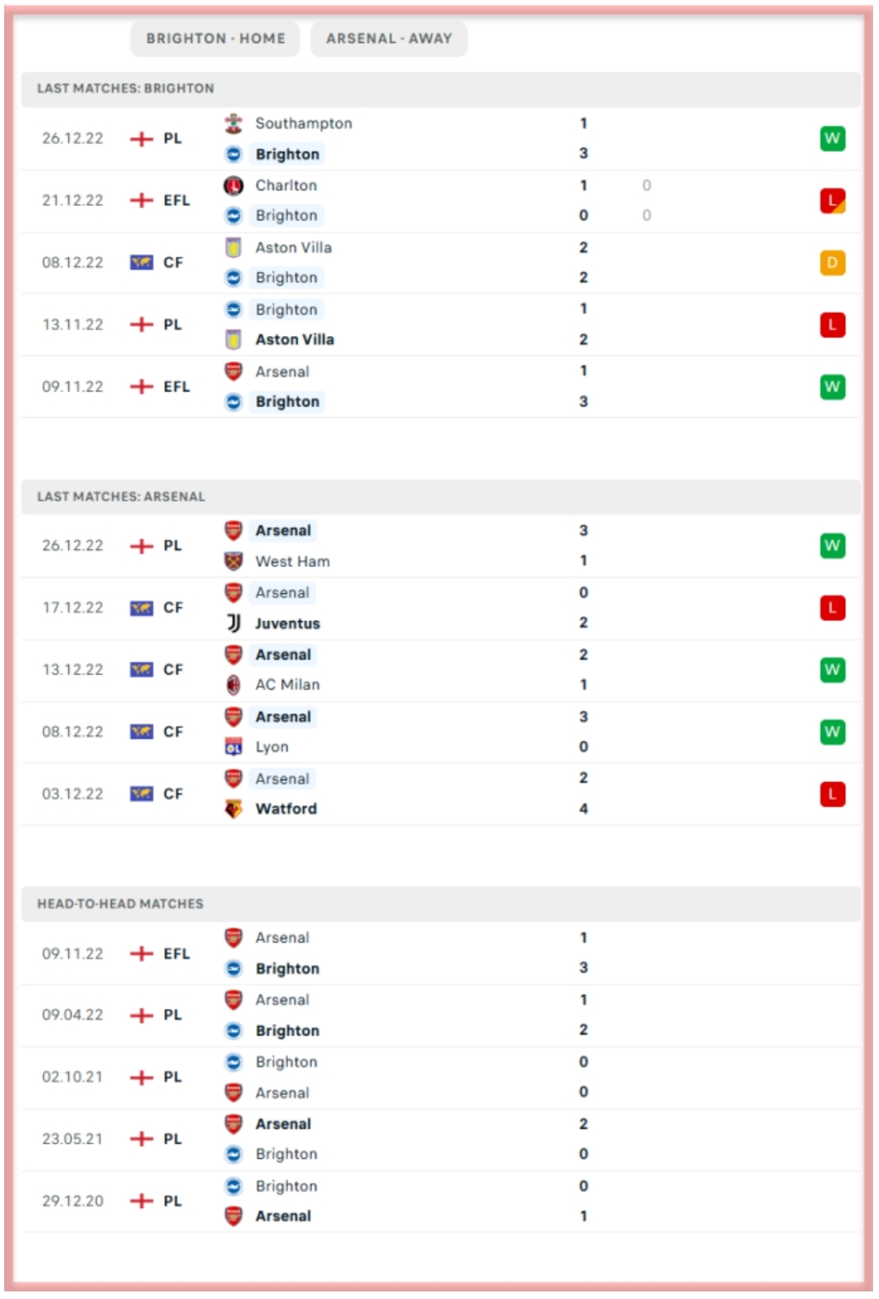Click the Lyon club badge icon
Image resolution: width=879 pixels, height=1299 pixels.
[x=233, y=747]
